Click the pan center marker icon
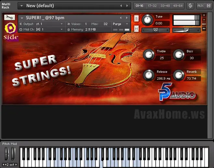Image resolution: width=214 pixels, height=168 pixels. coord(155,30)
